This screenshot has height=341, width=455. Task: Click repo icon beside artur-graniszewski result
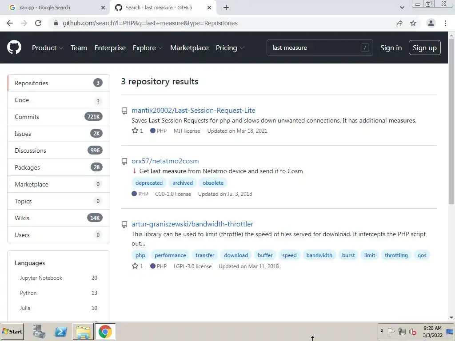[124, 224]
